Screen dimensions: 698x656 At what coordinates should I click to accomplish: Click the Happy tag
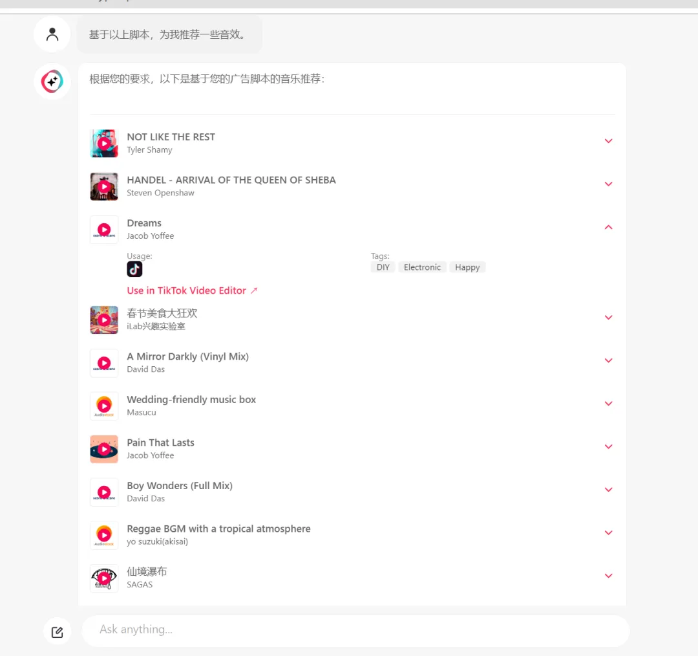point(467,267)
